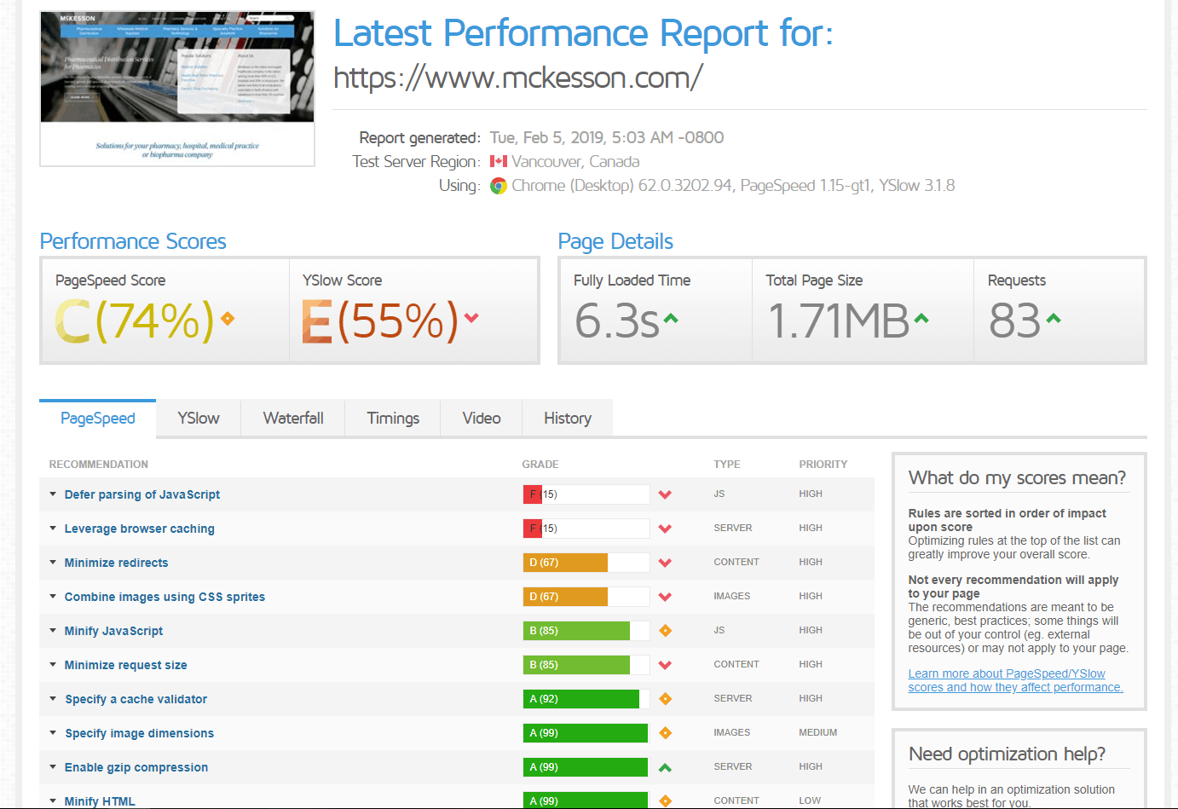Click the Chrome browser icon
1178x809 pixels.
tap(499, 186)
